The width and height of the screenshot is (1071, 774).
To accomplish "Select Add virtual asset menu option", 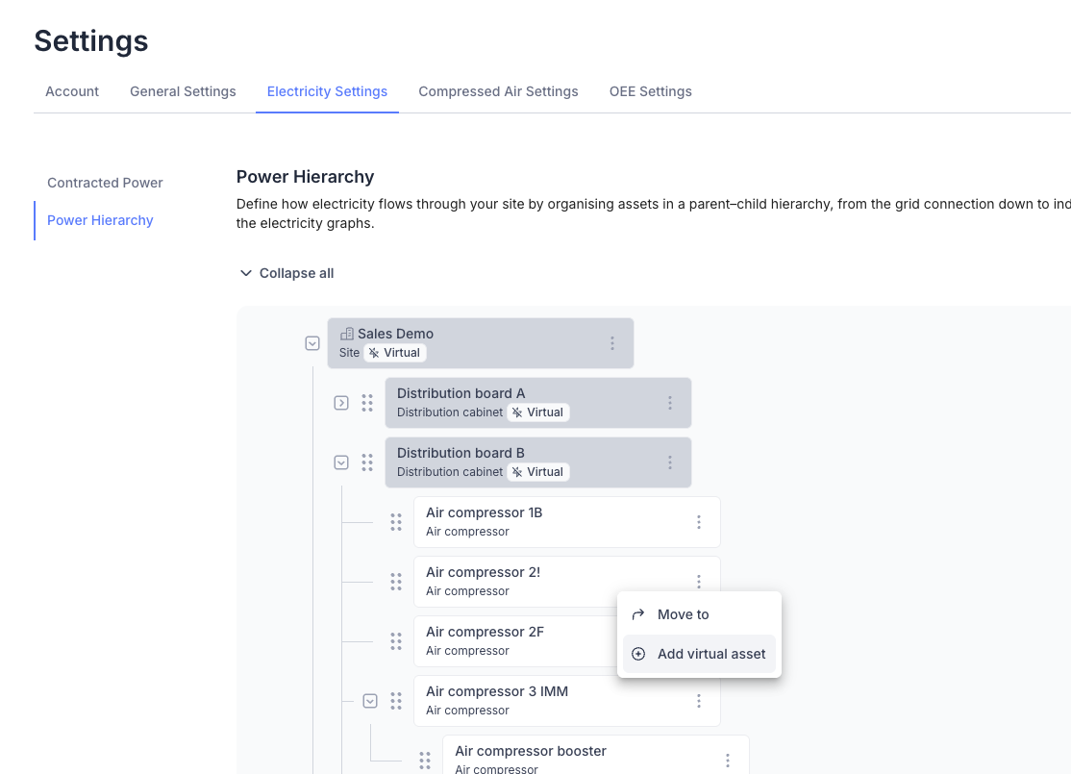I will (x=710, y=654).
